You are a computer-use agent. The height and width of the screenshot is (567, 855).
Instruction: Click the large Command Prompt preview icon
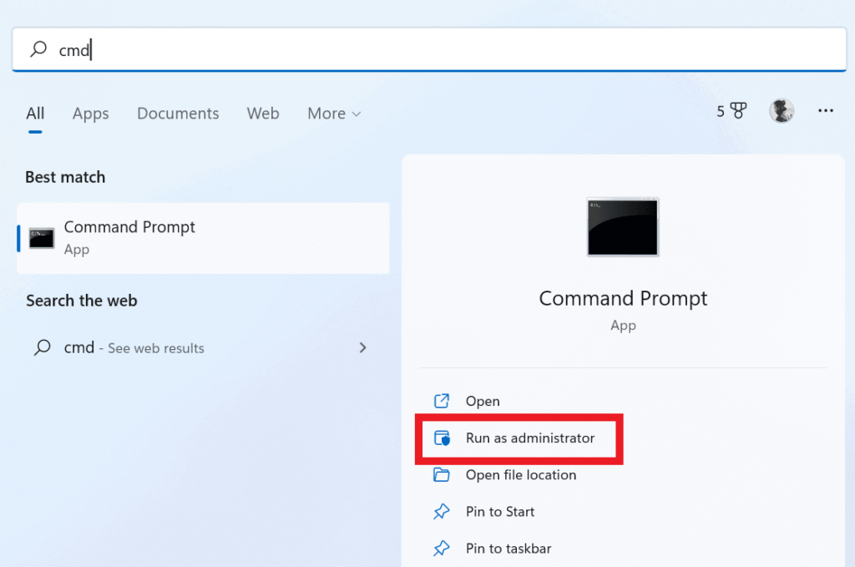tap(623, 227)
